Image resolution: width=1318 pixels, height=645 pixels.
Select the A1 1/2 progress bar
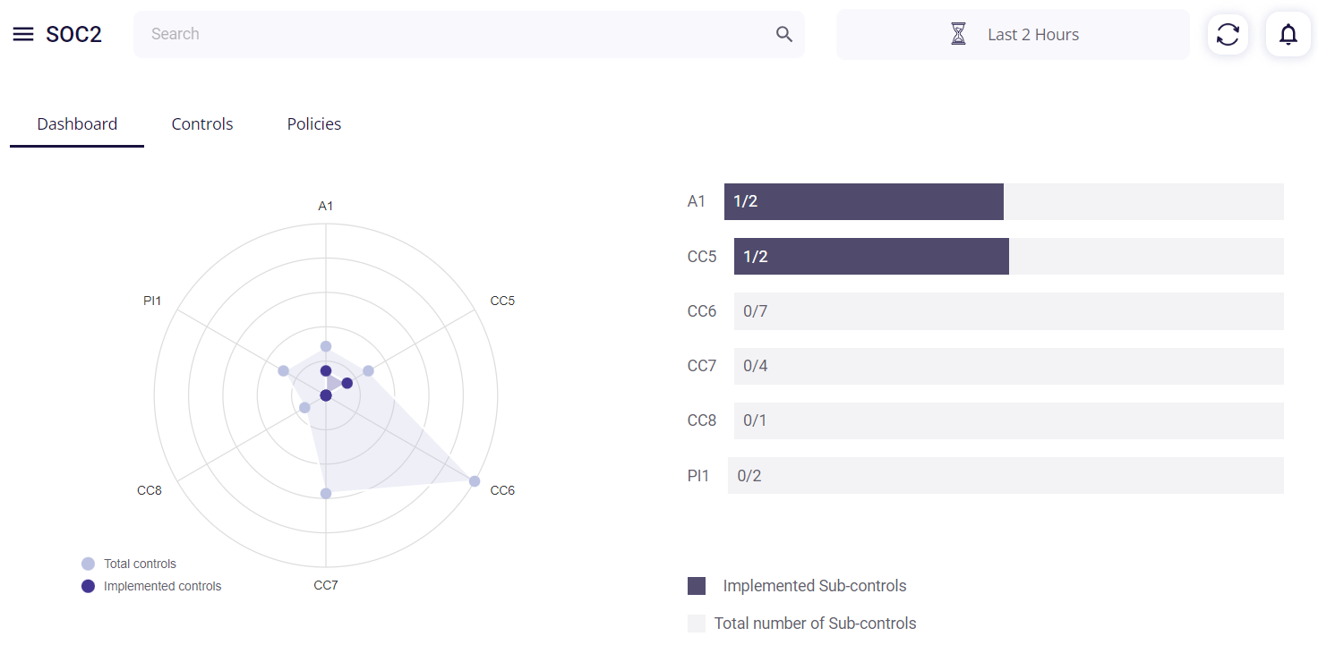(1004, 201)
